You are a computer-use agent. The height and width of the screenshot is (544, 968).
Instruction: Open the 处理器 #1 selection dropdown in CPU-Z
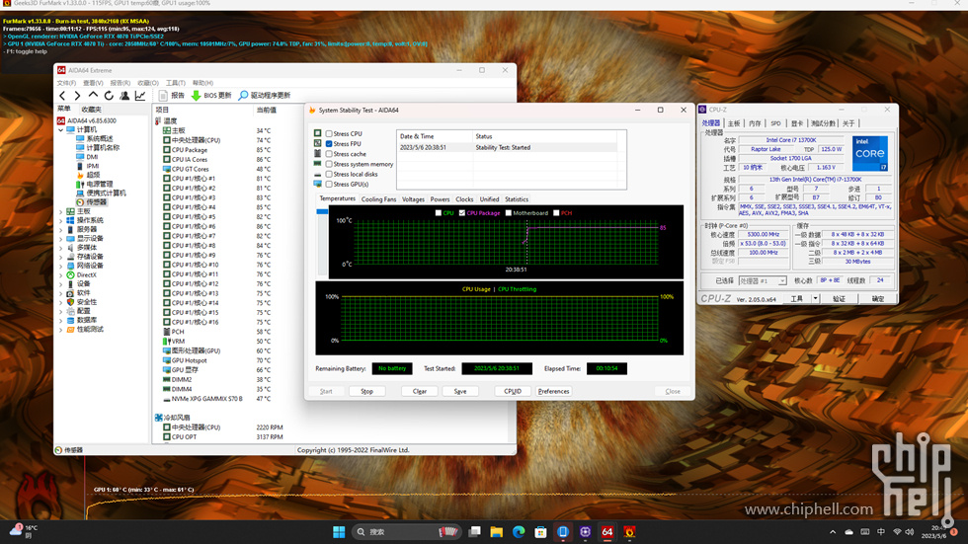point(763,280)
